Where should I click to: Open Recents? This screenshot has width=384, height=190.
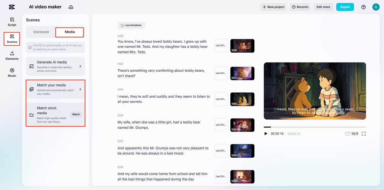tap(300, 7)
